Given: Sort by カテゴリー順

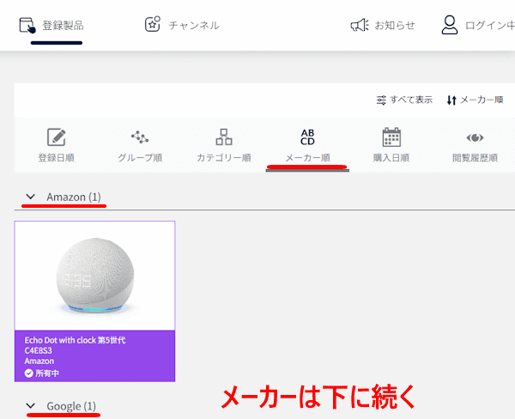Looking at the screenshot, I should (x=224, y=158).
